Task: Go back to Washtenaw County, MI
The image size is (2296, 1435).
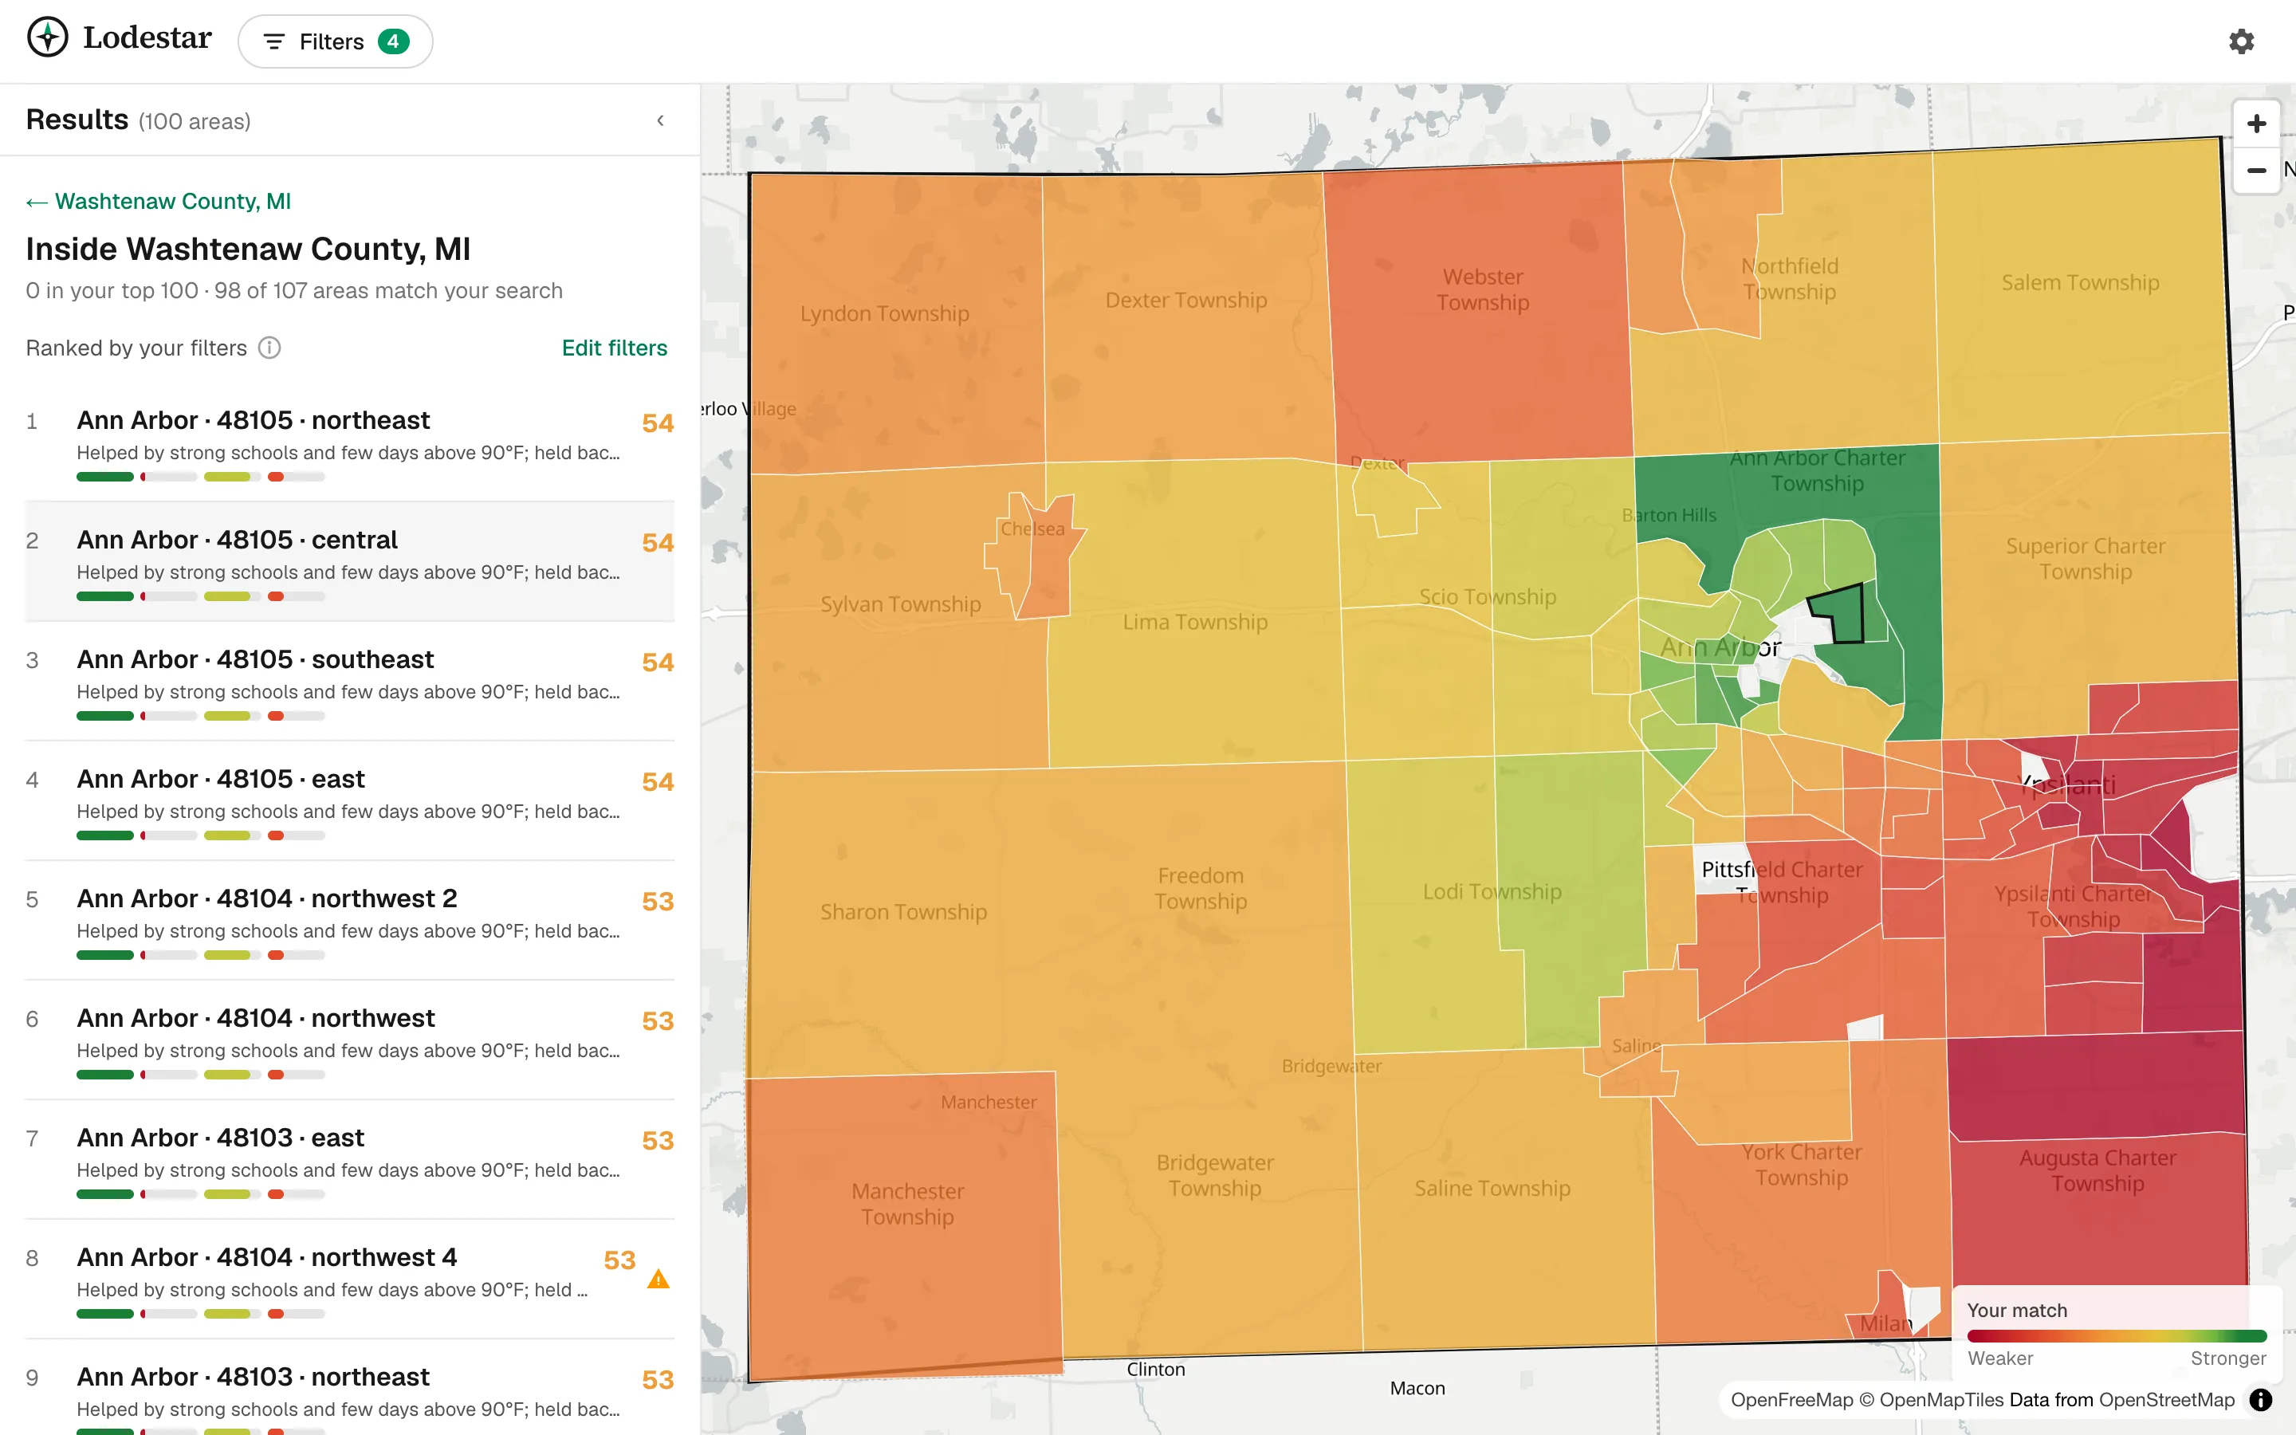Action: 159,201
